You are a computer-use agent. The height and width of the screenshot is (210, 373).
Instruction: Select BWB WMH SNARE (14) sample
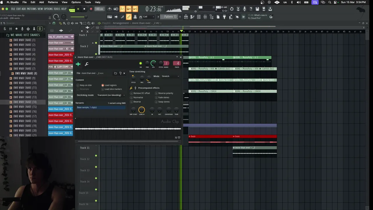pos(25,102)
